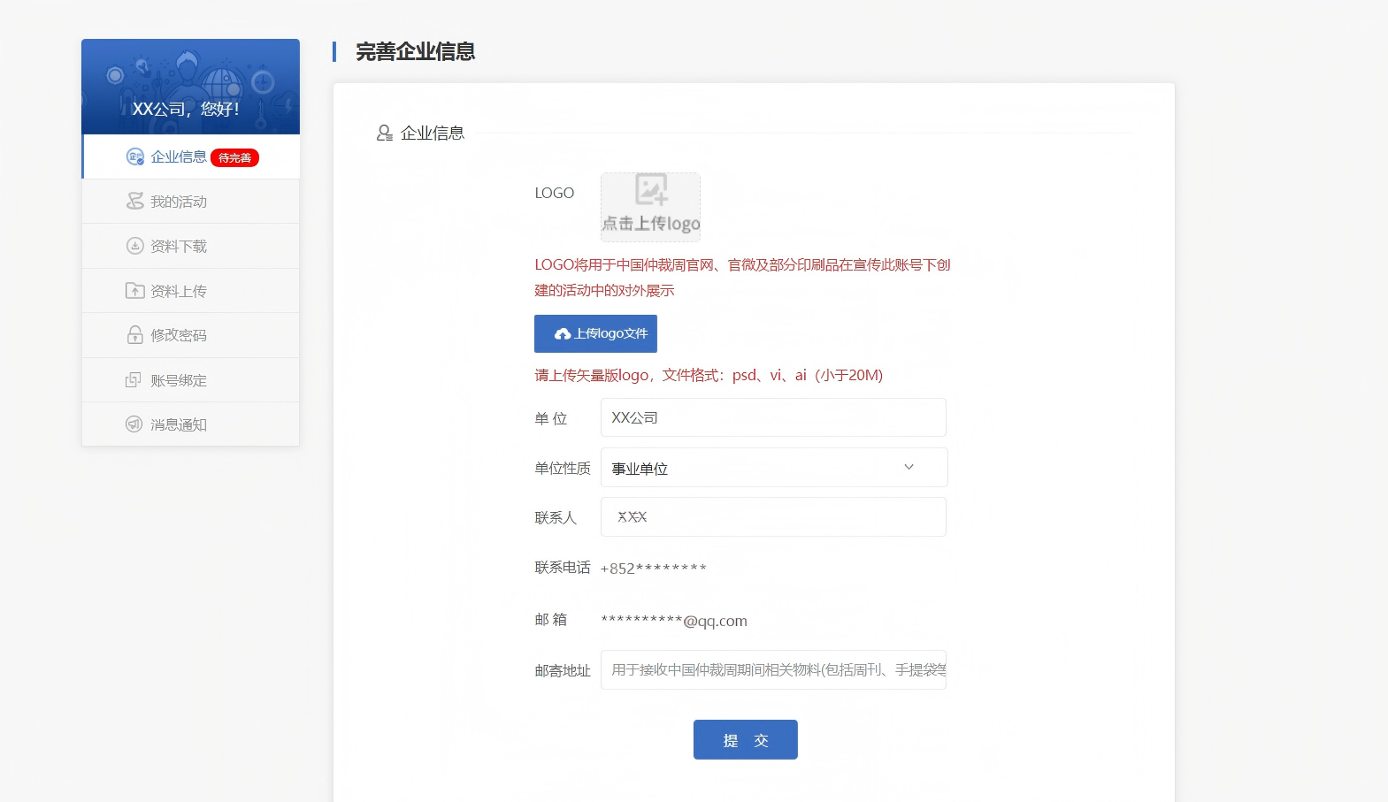The image size is (1388, 802).
Task: Click cloud icon on 上传logo文件 button
Action: pos(563,334)
